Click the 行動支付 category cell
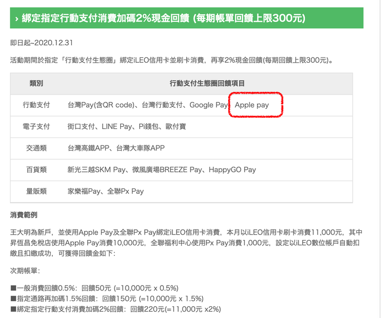This screenshot has height=318, width=383. tap(36, 105)
